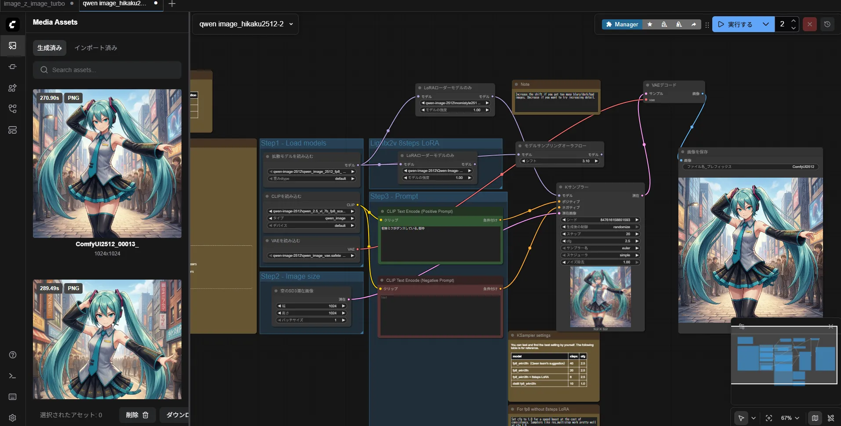841x426 pixels.
Task: Open the 67% zoom level dropdown
Action: [790, 418]
